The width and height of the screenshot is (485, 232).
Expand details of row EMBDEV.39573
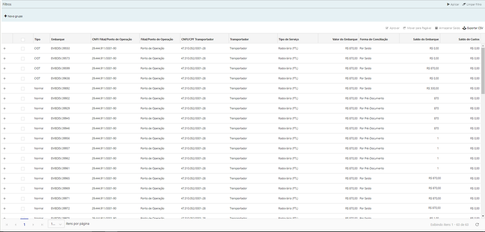pyautogui.click(x=4, y=59)
